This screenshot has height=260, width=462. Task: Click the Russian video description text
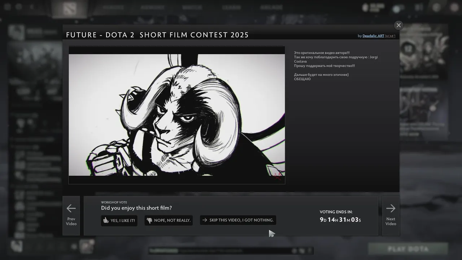pyautogui.click(x=336, y=66)
